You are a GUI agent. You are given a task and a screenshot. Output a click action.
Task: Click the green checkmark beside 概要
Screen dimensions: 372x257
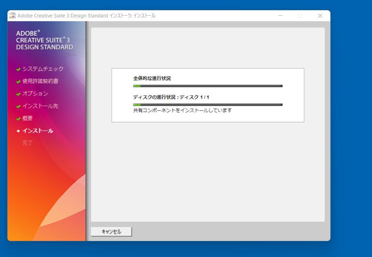18,119
